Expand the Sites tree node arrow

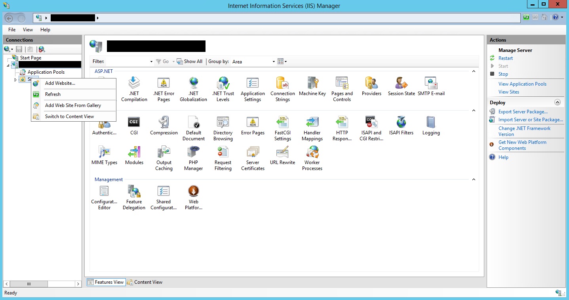[x=15, y=80]
